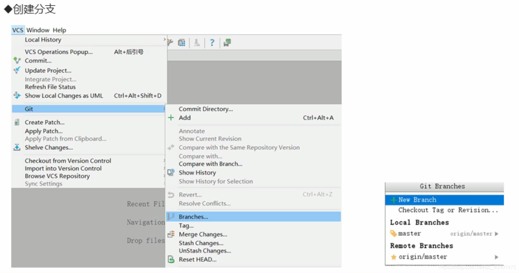519x273 pixels.
Task: Click the star icon beside origin/master
Action: pos(393,257)
